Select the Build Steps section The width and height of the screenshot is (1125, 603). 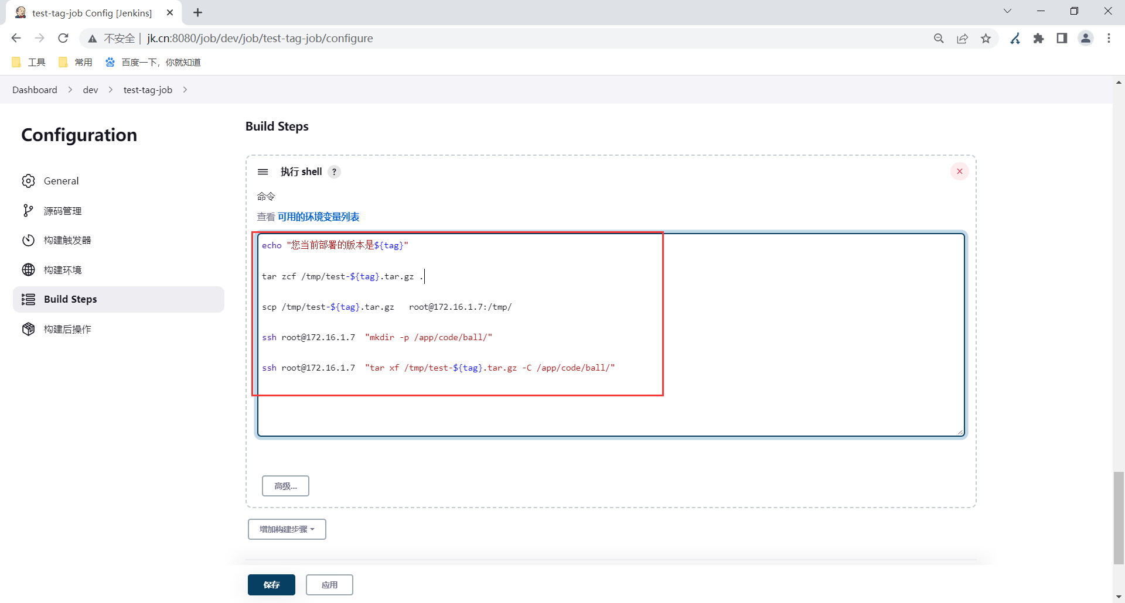(118, 299)
